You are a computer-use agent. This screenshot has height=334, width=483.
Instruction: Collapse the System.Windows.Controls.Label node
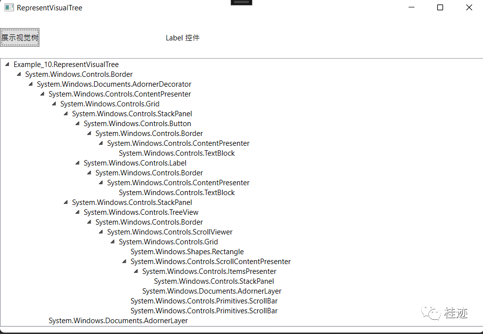tap(77, 163)
